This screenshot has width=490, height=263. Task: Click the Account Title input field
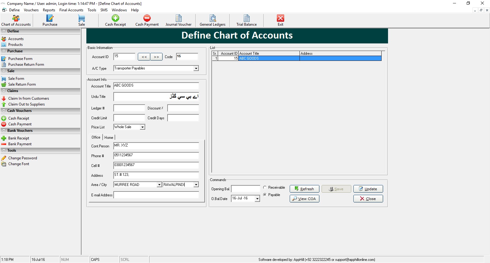click(x=156, y=86)
